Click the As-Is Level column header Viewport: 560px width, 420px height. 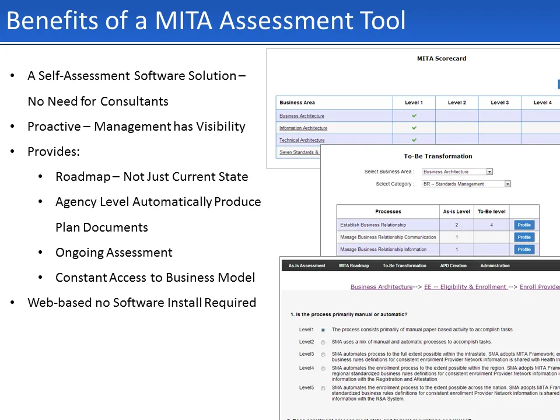point(456,211)
